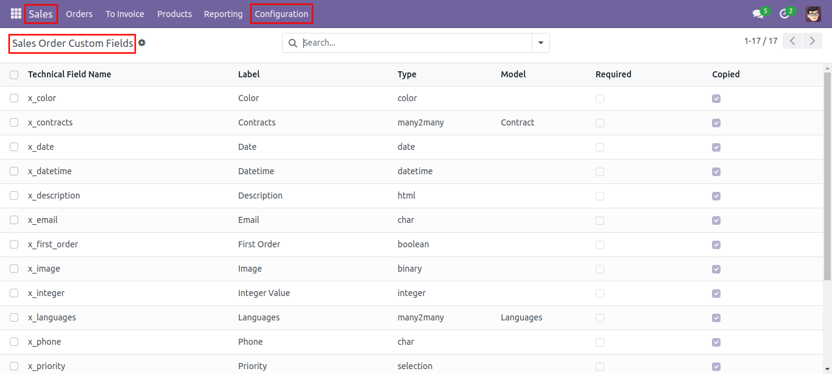Click the Datetime label cell

256,171
